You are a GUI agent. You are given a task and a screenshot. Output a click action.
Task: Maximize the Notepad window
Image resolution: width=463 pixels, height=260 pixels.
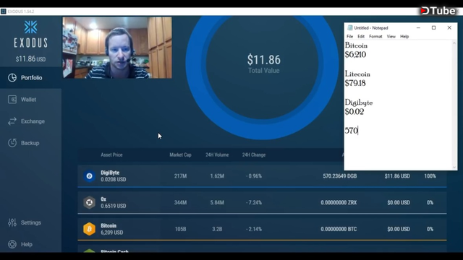[433, 27]
